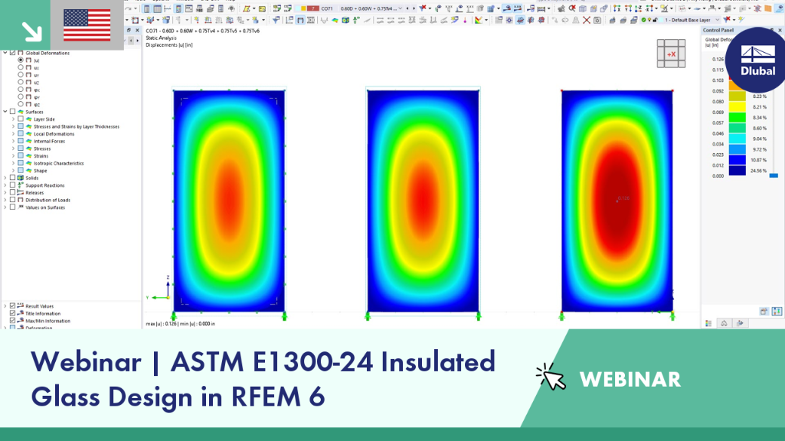Click the dark blue 24.56 % legend swatch
Image resolution: width=785 pixels, height=441 pixels.
(737, 170)
